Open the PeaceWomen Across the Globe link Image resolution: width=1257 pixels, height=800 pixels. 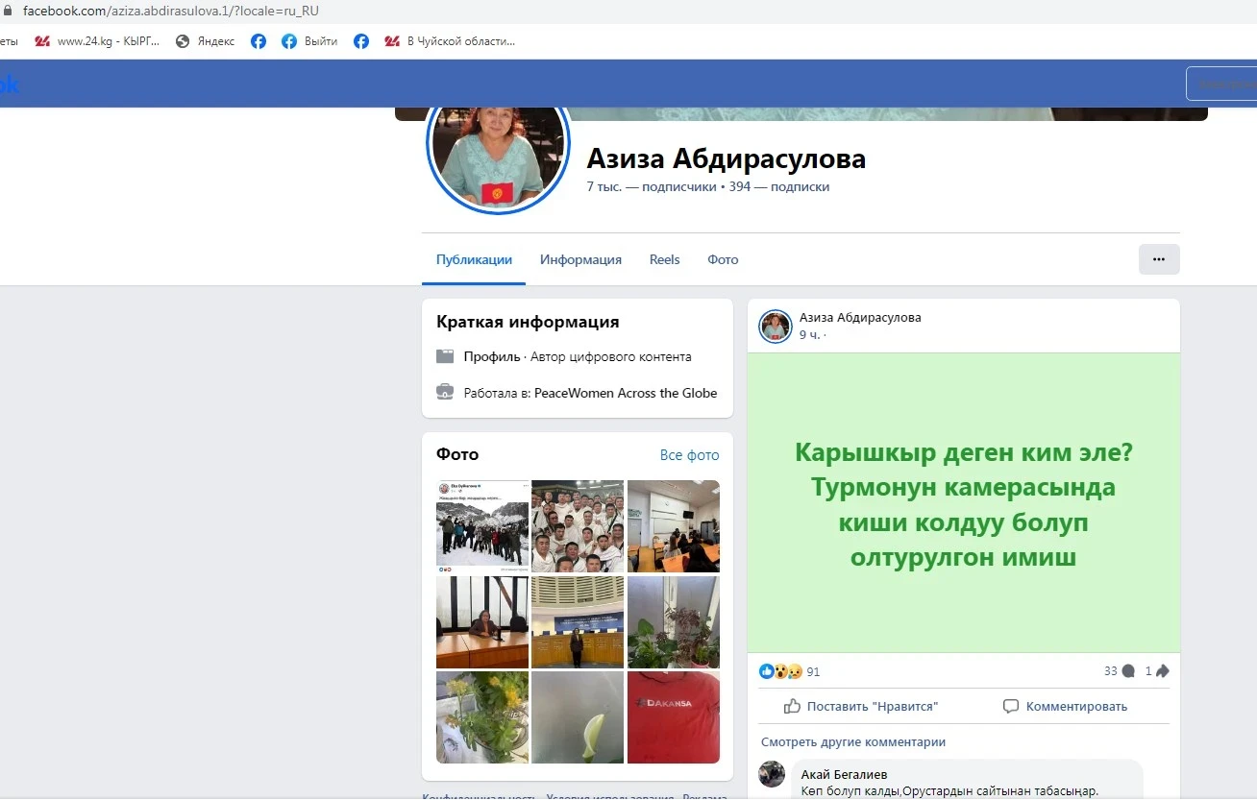pyautogui.click(x=626, y=393)
